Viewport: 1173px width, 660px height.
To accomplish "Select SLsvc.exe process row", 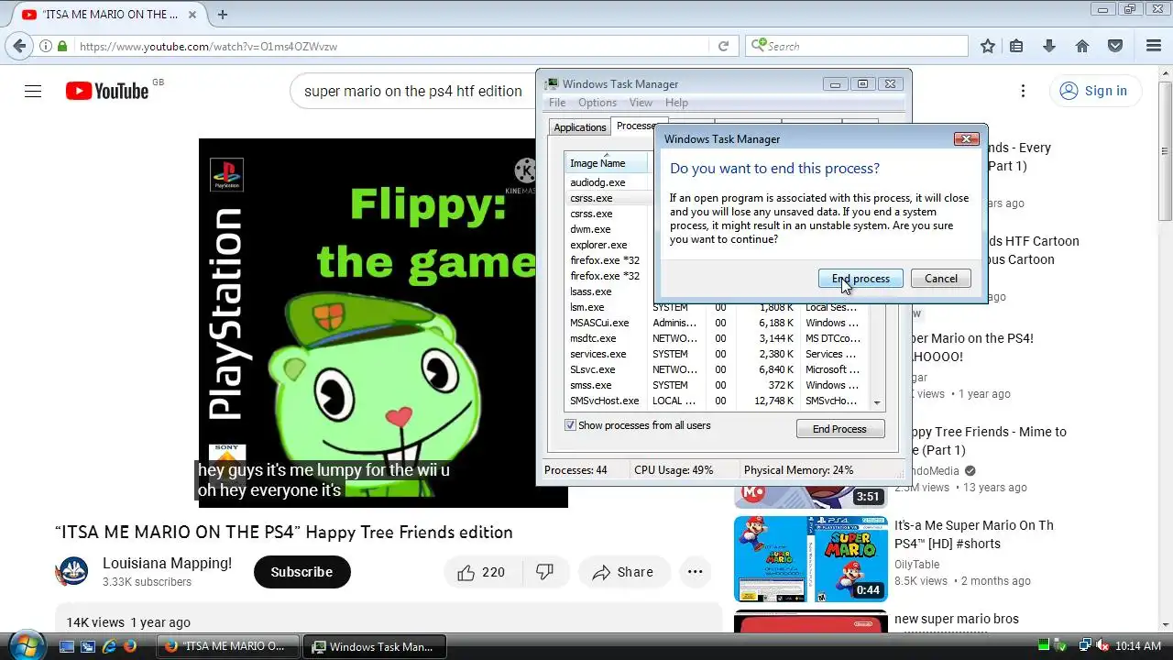I will pyautogui.click(x=718, y=369).
